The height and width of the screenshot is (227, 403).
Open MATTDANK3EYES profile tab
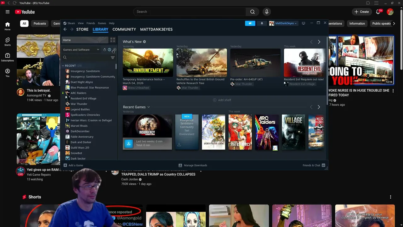point(156,29)
